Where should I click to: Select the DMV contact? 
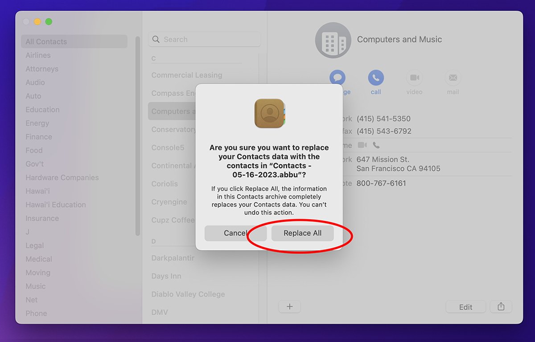(x=160, y=313)
